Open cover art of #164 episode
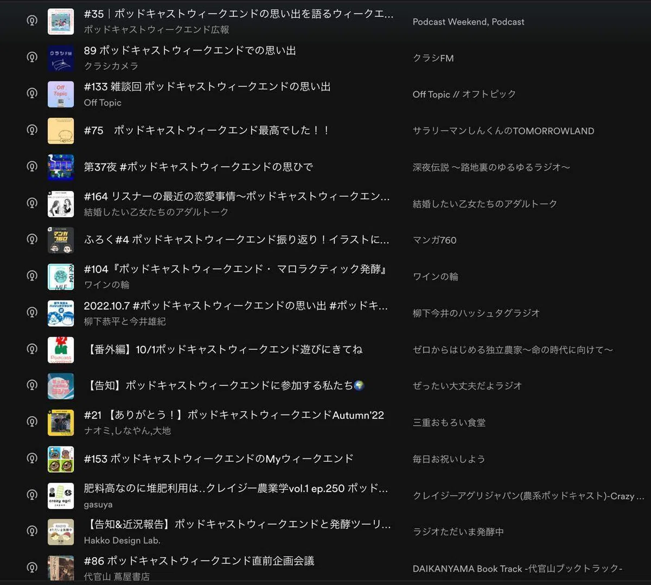The image size is (651, 585). point(61,203)
